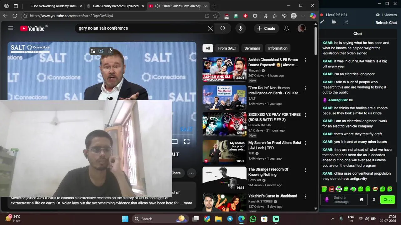Open The Strange Freedom Of Knowing Nothing thumbnail
401x225 pixels.
click(224, 178)
